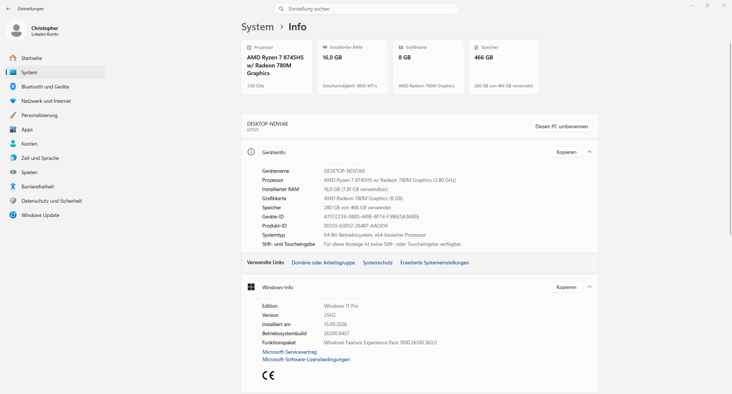Image resolution: width=732 pixels, height=394 pixels.
Task: Click the search magnifier icon
Action: coord(281,9)
